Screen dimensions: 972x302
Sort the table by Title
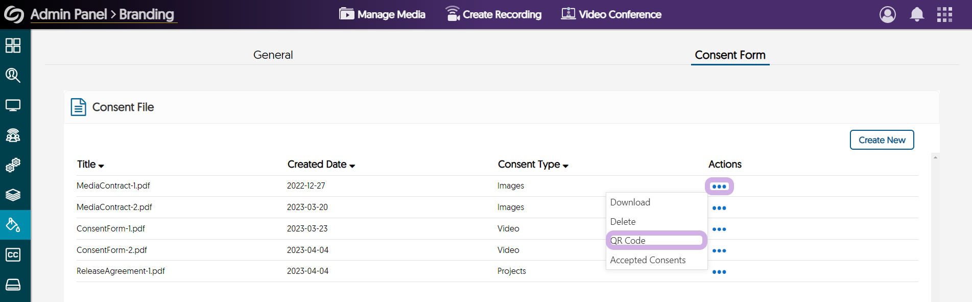click(x=90, y=165)
